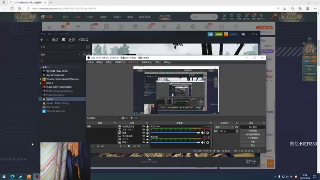Mute the 麦克风/Aux mixer channel
This screenshot has width=320, height=180.
203,133
